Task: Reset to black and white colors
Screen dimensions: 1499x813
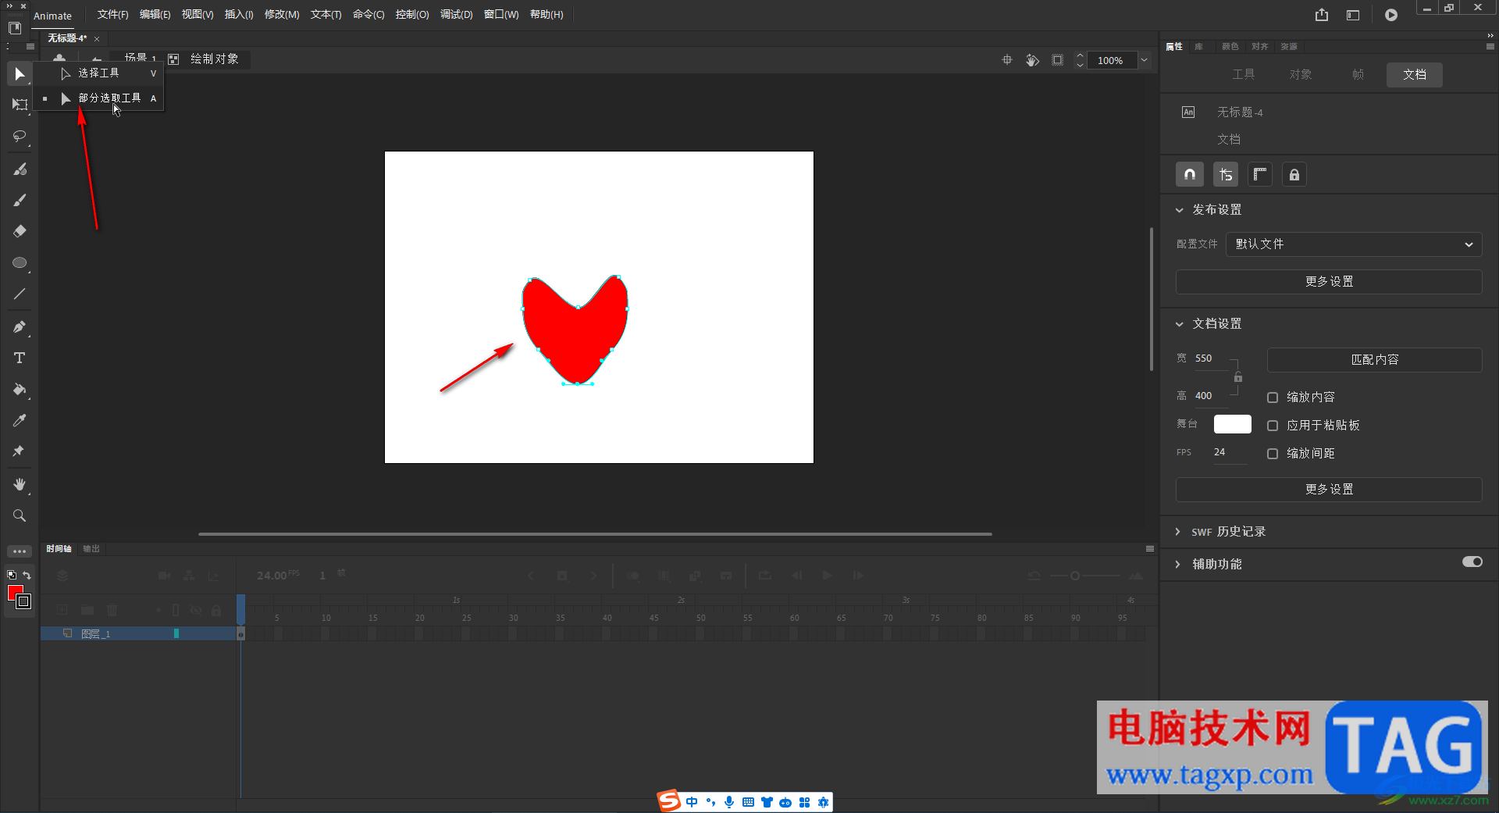Action: (x=11, y=575)
